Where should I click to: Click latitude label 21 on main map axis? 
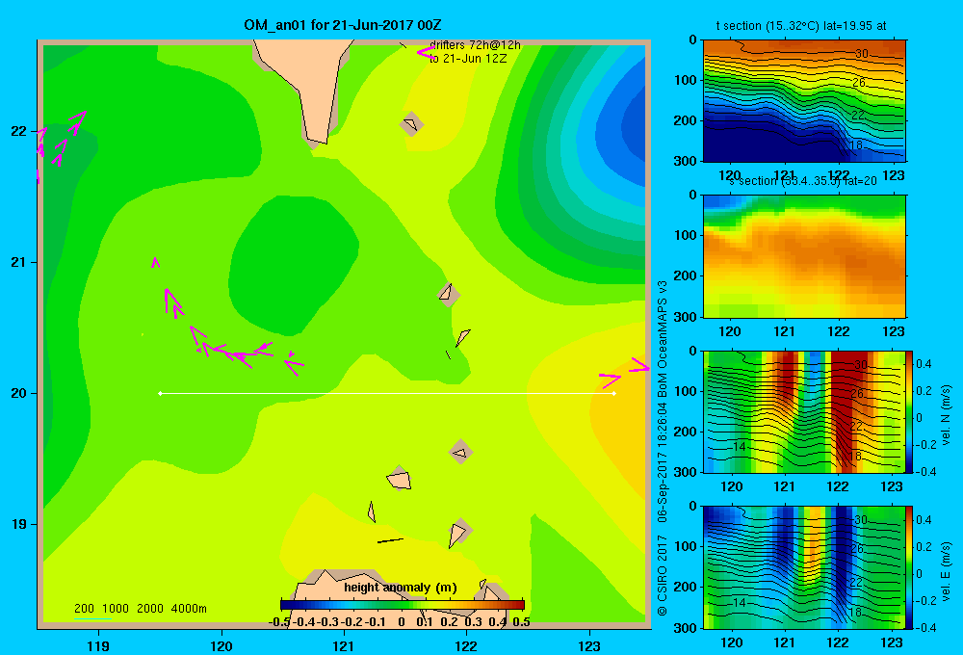(18, 262)
